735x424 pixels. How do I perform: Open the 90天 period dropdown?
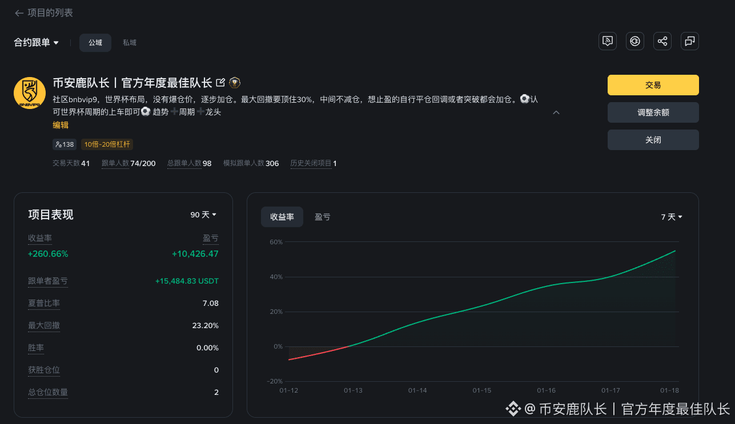point(203,215)
